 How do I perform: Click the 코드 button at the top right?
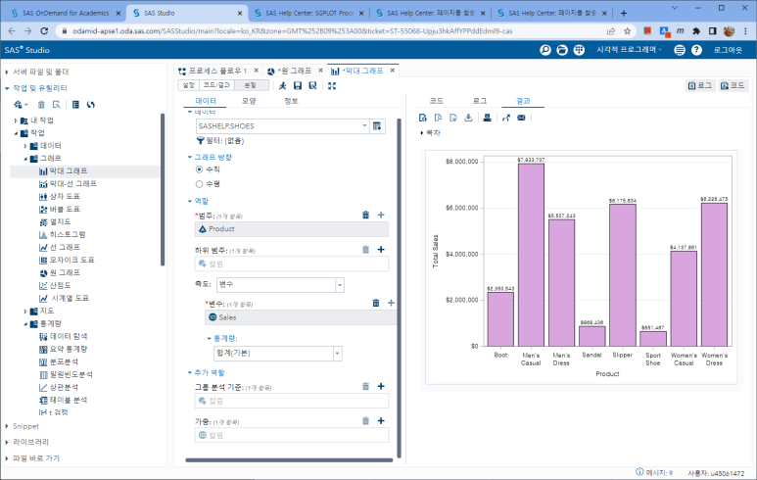coord(733,85)
